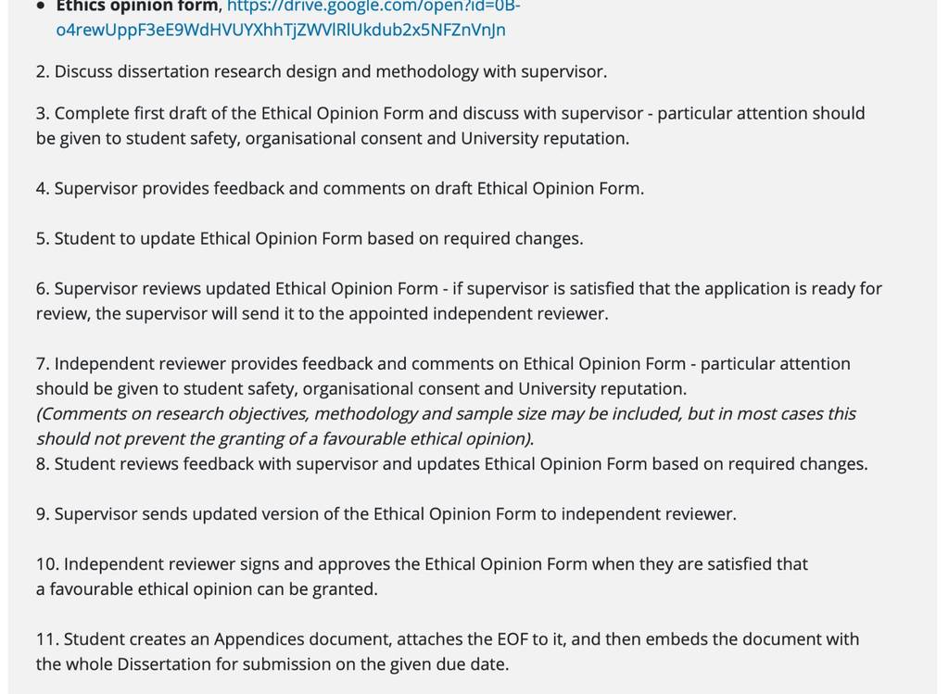Screen dimensions: 949x694
Task: Select step 2 about dissertation research design
Action: [322, 71]
